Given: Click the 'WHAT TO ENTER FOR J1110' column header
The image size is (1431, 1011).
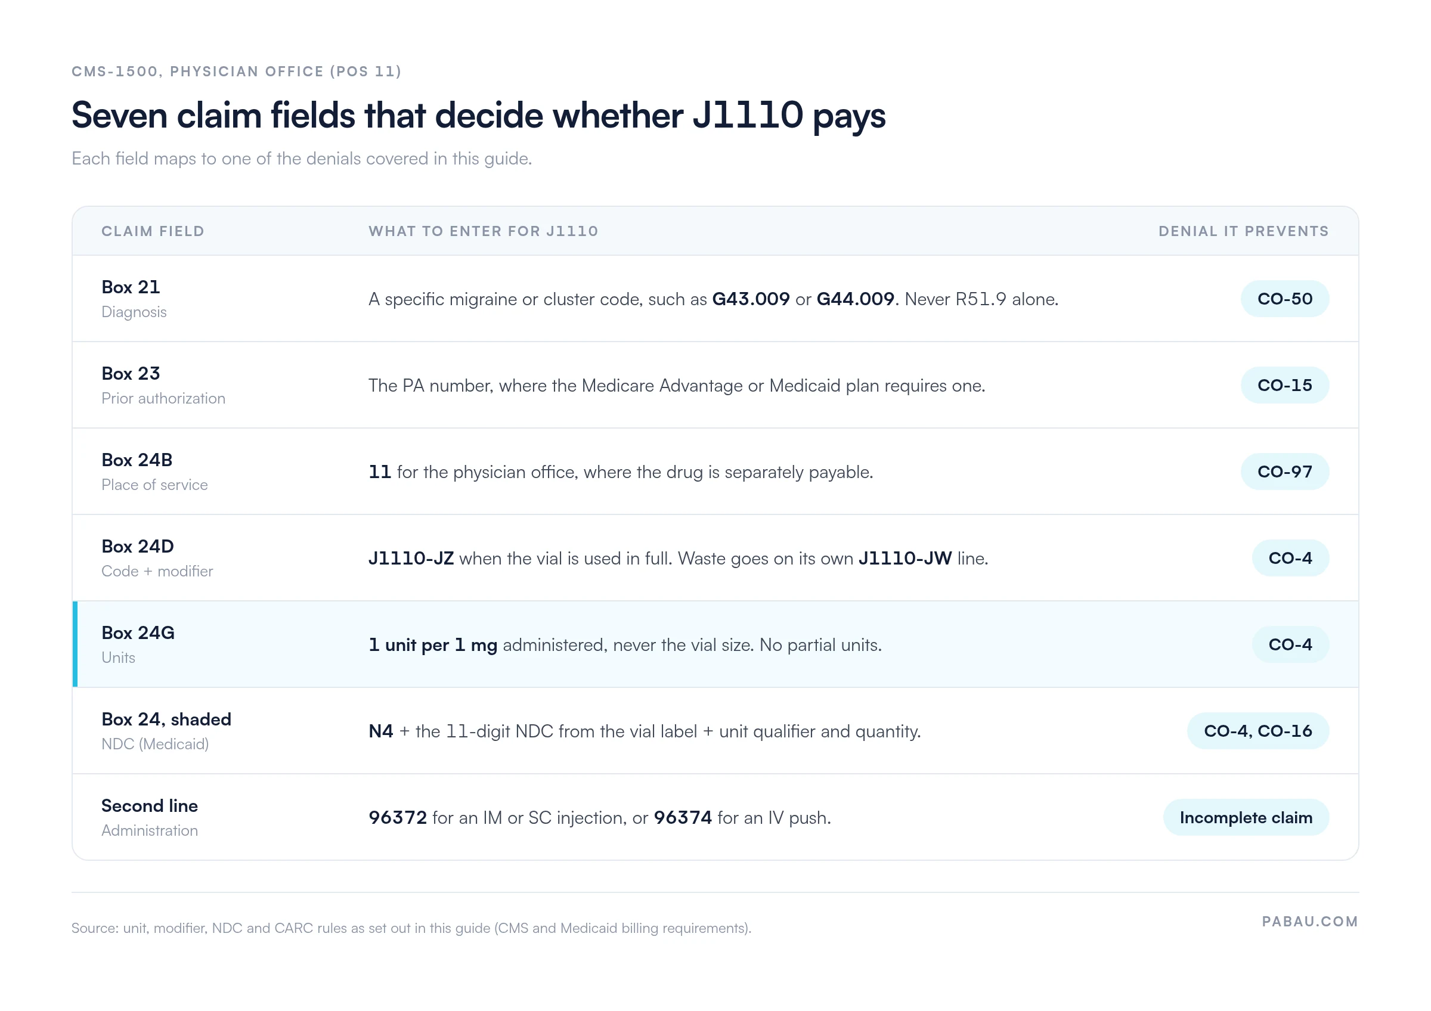Looking at the screenshot, I should (483, 231).
